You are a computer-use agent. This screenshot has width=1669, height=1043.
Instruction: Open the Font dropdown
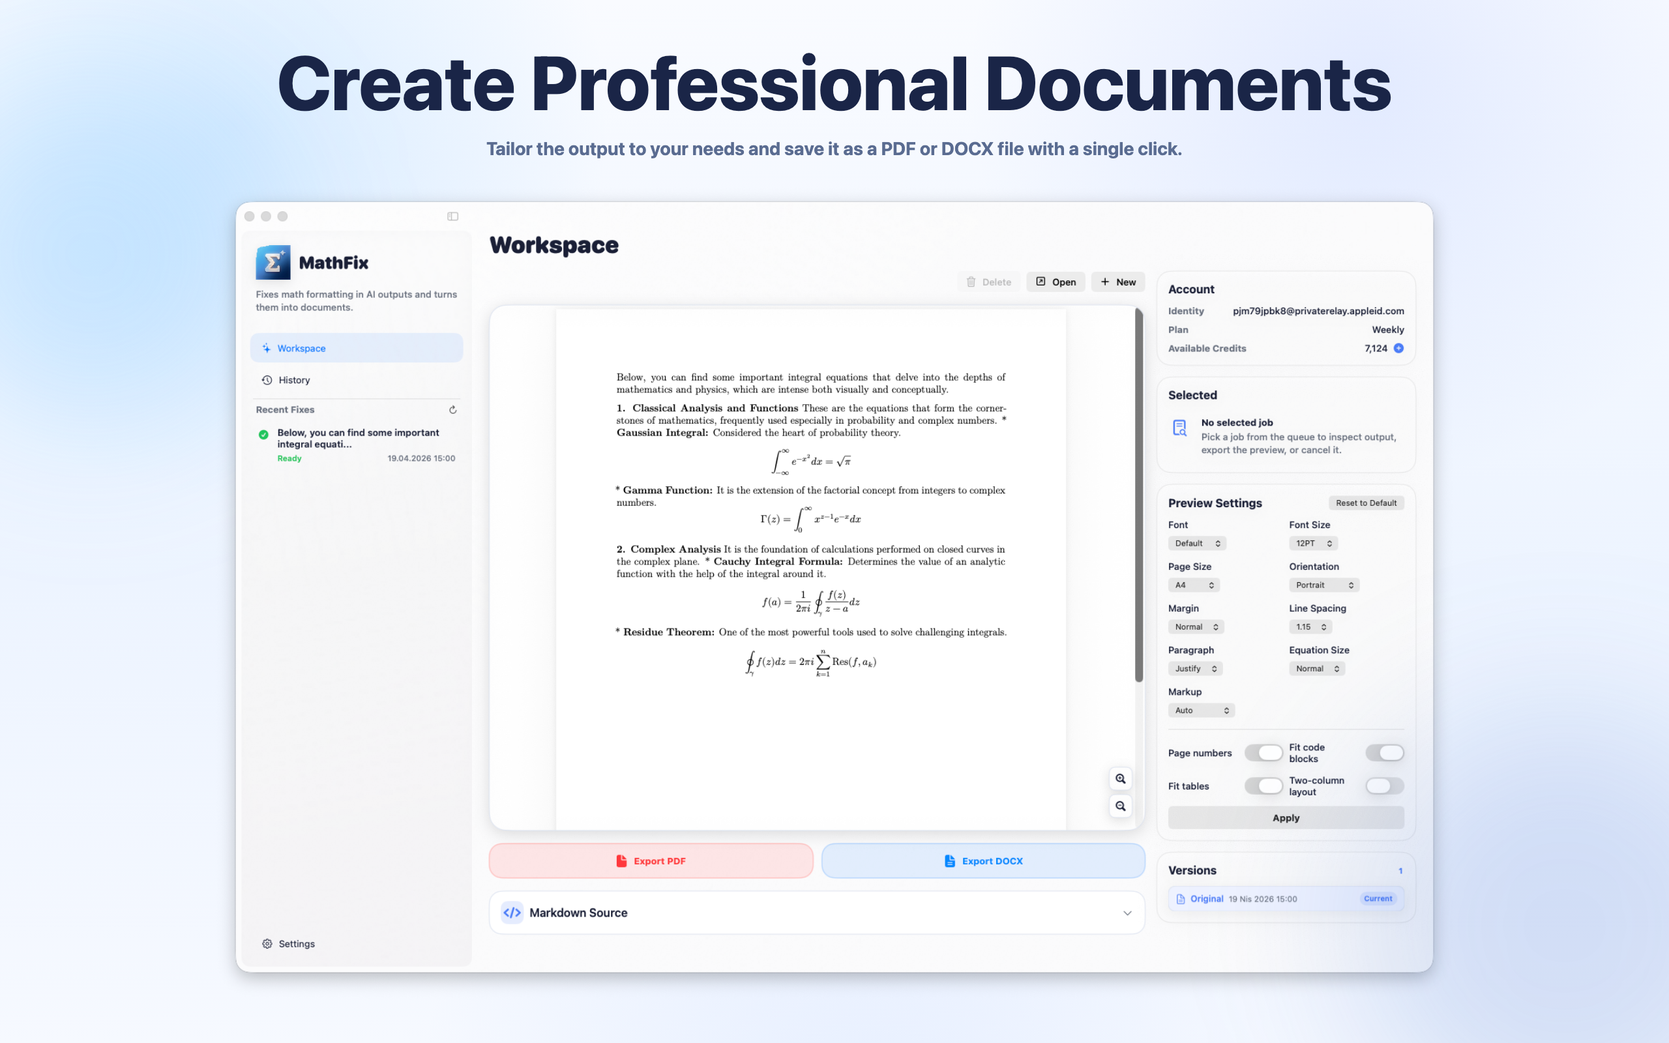pos(1197,544)
